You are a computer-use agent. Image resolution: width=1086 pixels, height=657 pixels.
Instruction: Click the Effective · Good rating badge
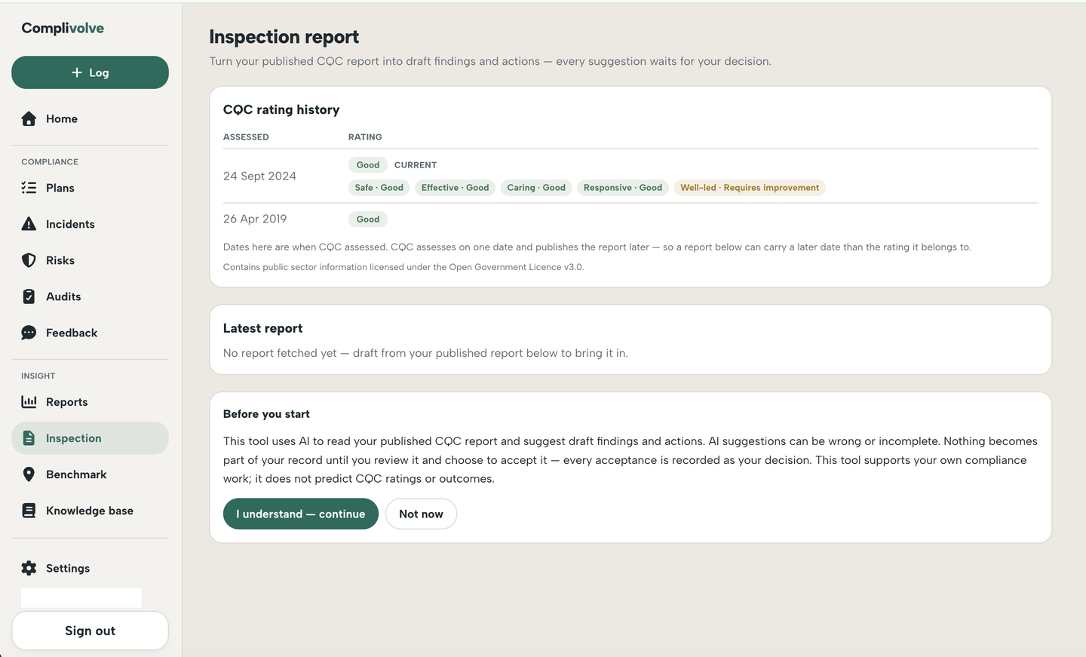456,188
